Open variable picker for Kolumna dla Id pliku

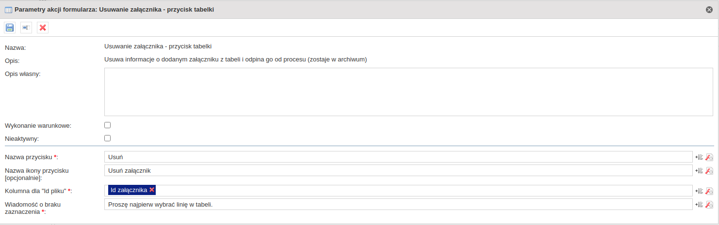(699, 191)
